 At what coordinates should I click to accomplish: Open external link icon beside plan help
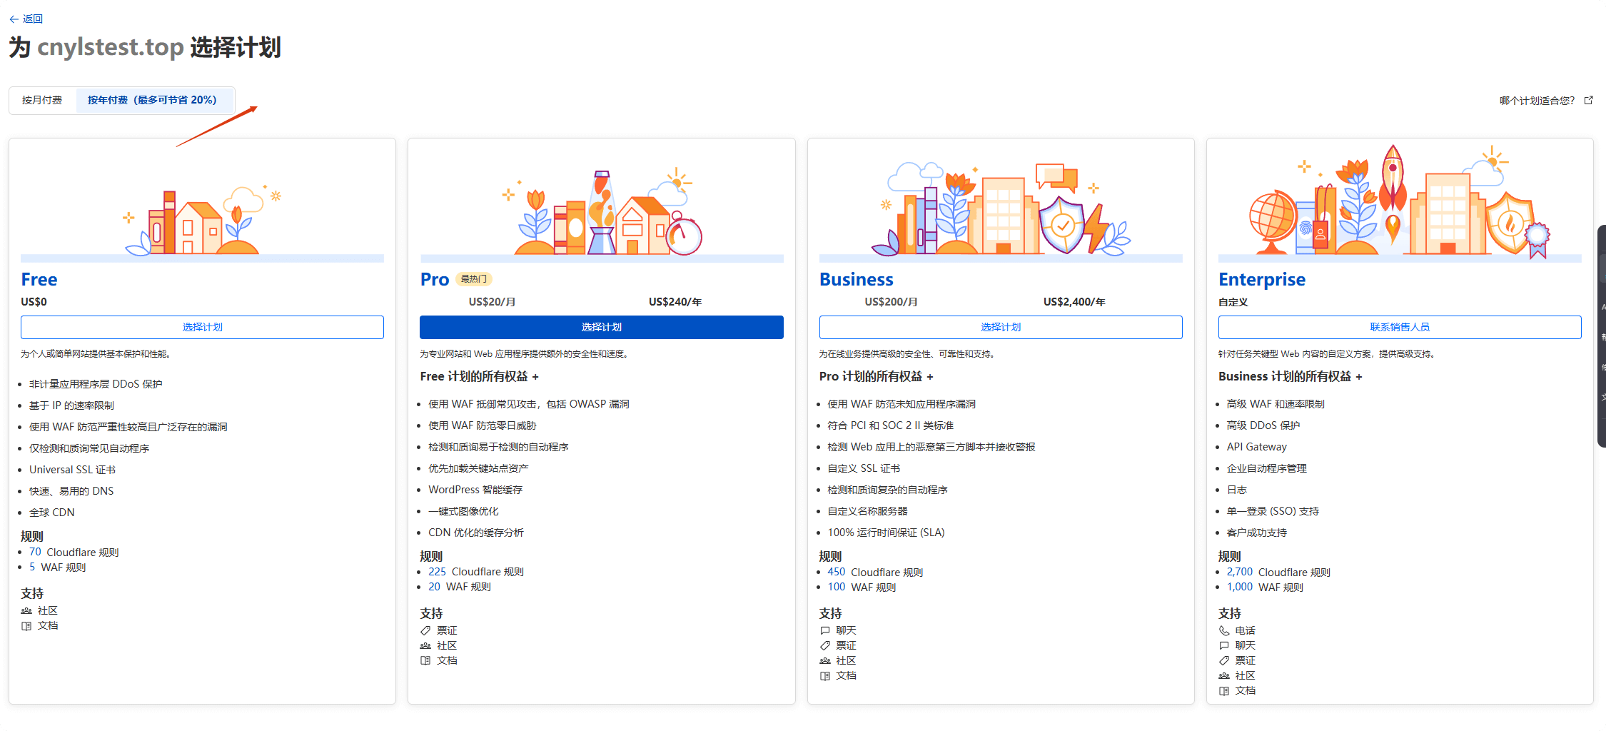(1588, 101)
